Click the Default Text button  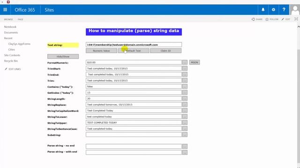[134, 51]
